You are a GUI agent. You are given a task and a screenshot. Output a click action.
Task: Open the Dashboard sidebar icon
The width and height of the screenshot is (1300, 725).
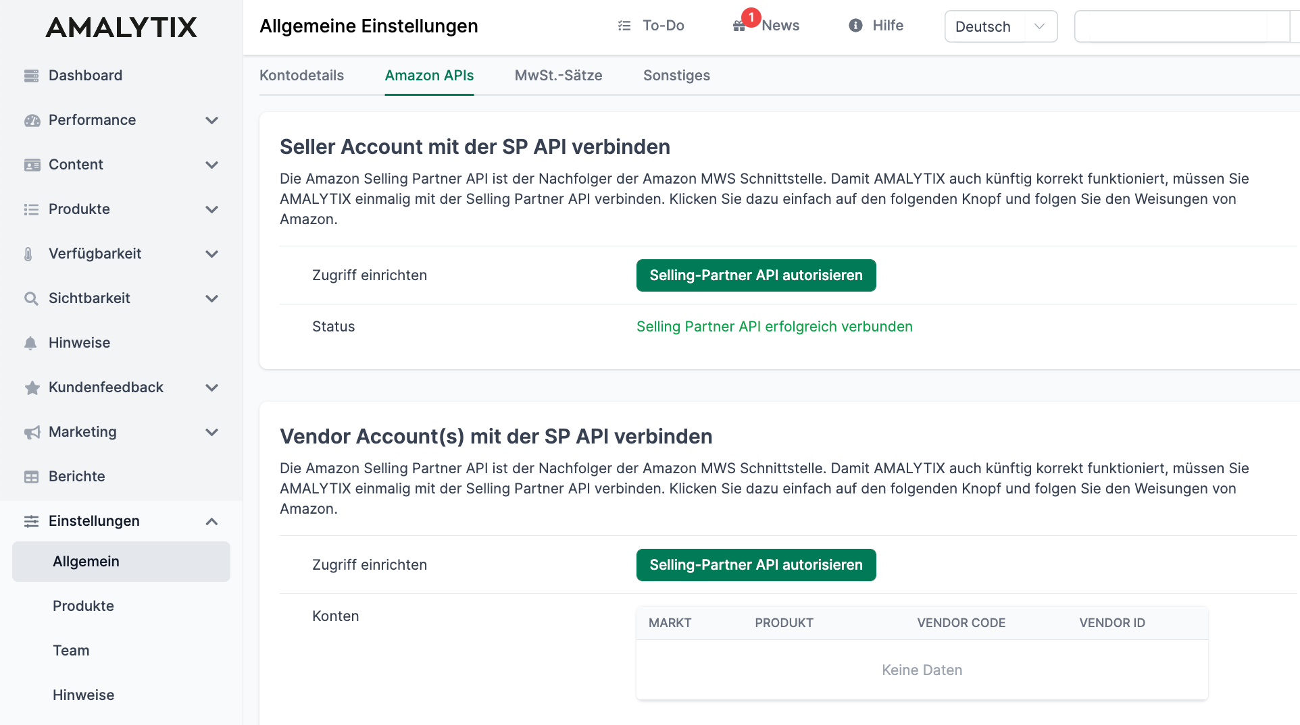(31, 75)
